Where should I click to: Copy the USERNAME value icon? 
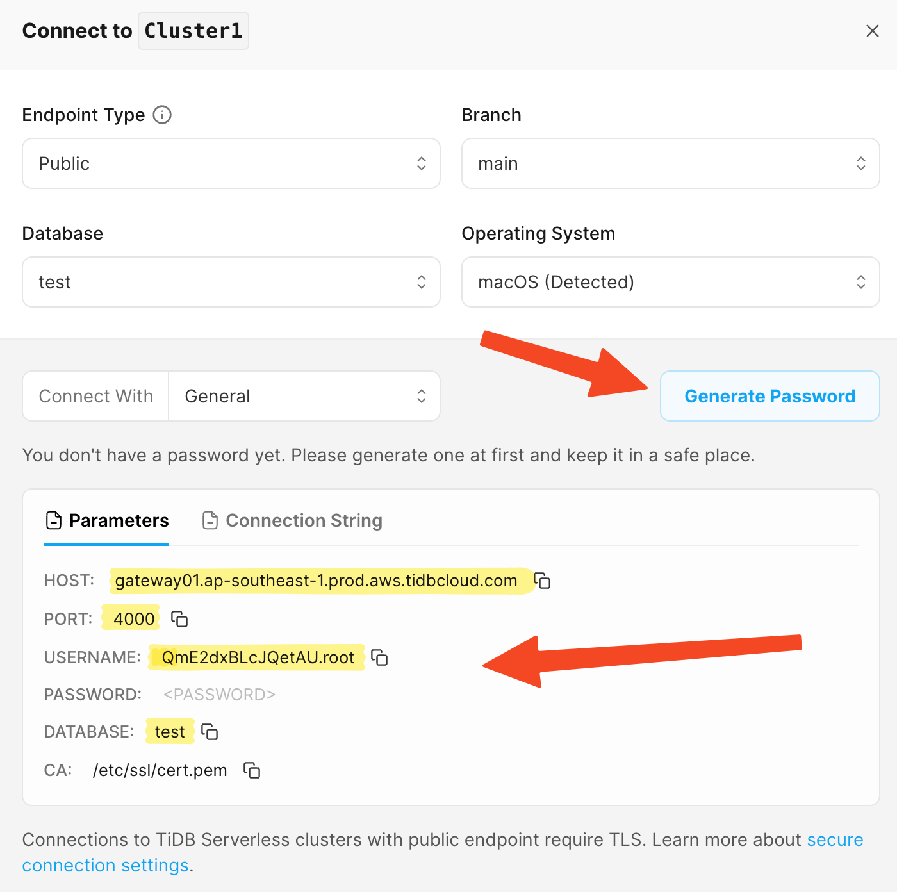coord(380,657)
